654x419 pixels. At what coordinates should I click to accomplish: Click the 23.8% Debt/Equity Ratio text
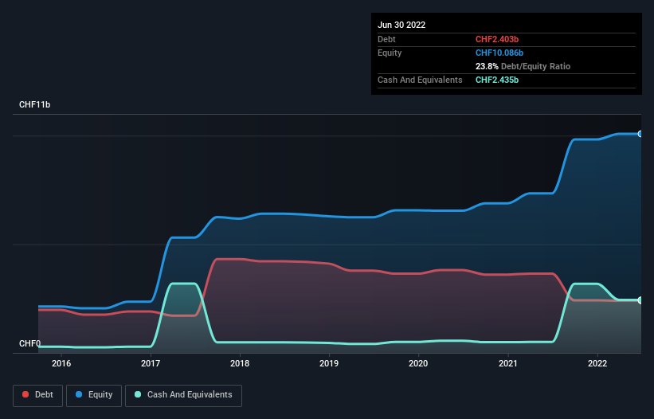[x=523, y=66]
